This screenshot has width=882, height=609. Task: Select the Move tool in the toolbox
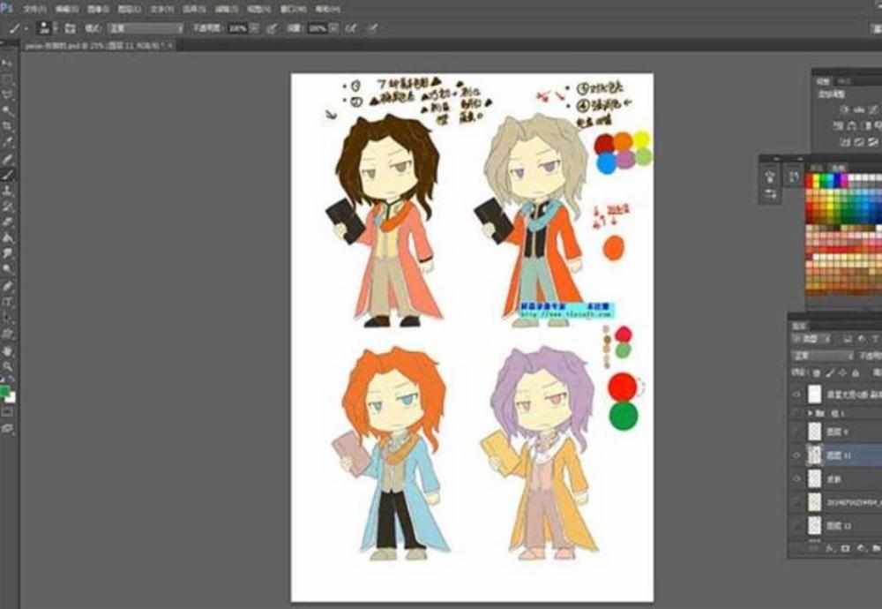(8, 64)
